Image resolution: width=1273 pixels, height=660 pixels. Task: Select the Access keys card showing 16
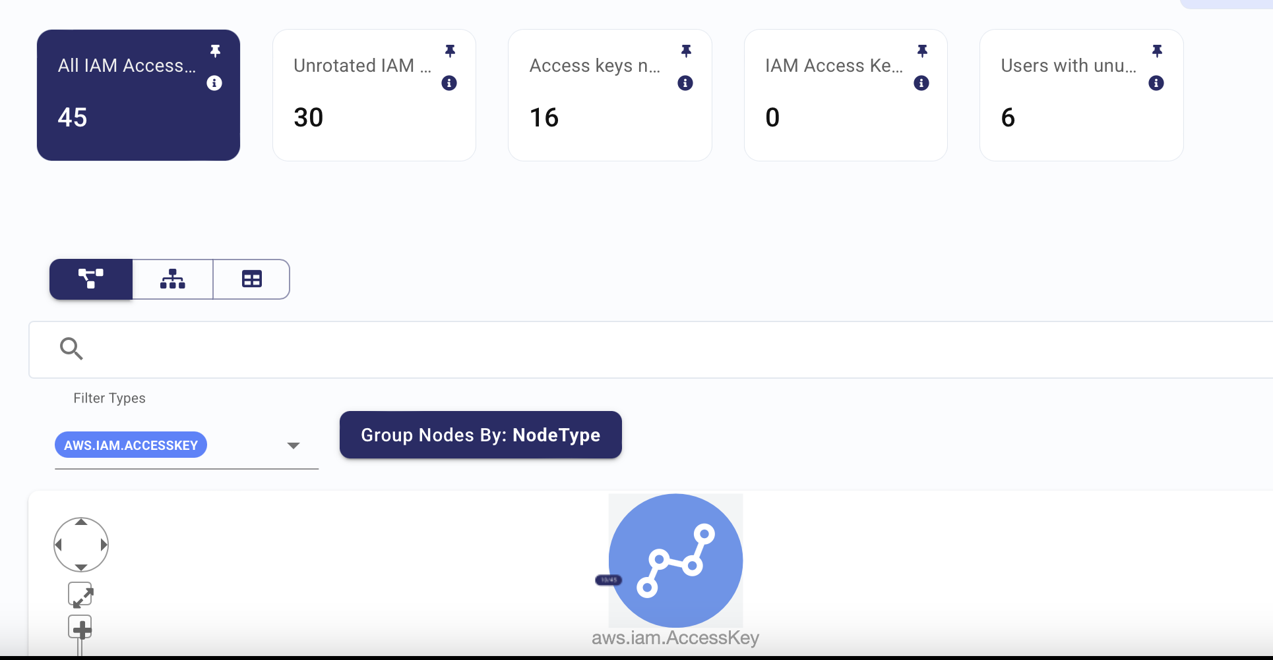[x=610, y=95]
